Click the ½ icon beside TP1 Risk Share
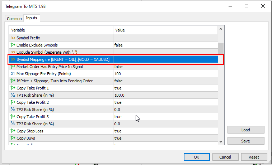Screen dimensions: 272x165 pyautogui.click(x=13, y=95)
